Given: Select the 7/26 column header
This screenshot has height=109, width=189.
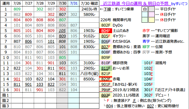Looking at the screenshot, I should tap(17, 3).
